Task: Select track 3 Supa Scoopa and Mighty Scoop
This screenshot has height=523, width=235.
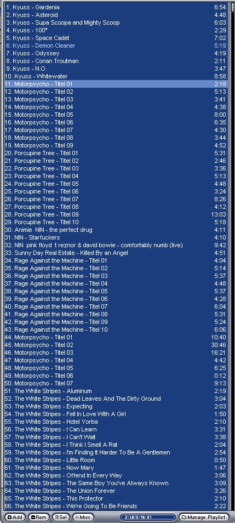Action: click(116, 22)
